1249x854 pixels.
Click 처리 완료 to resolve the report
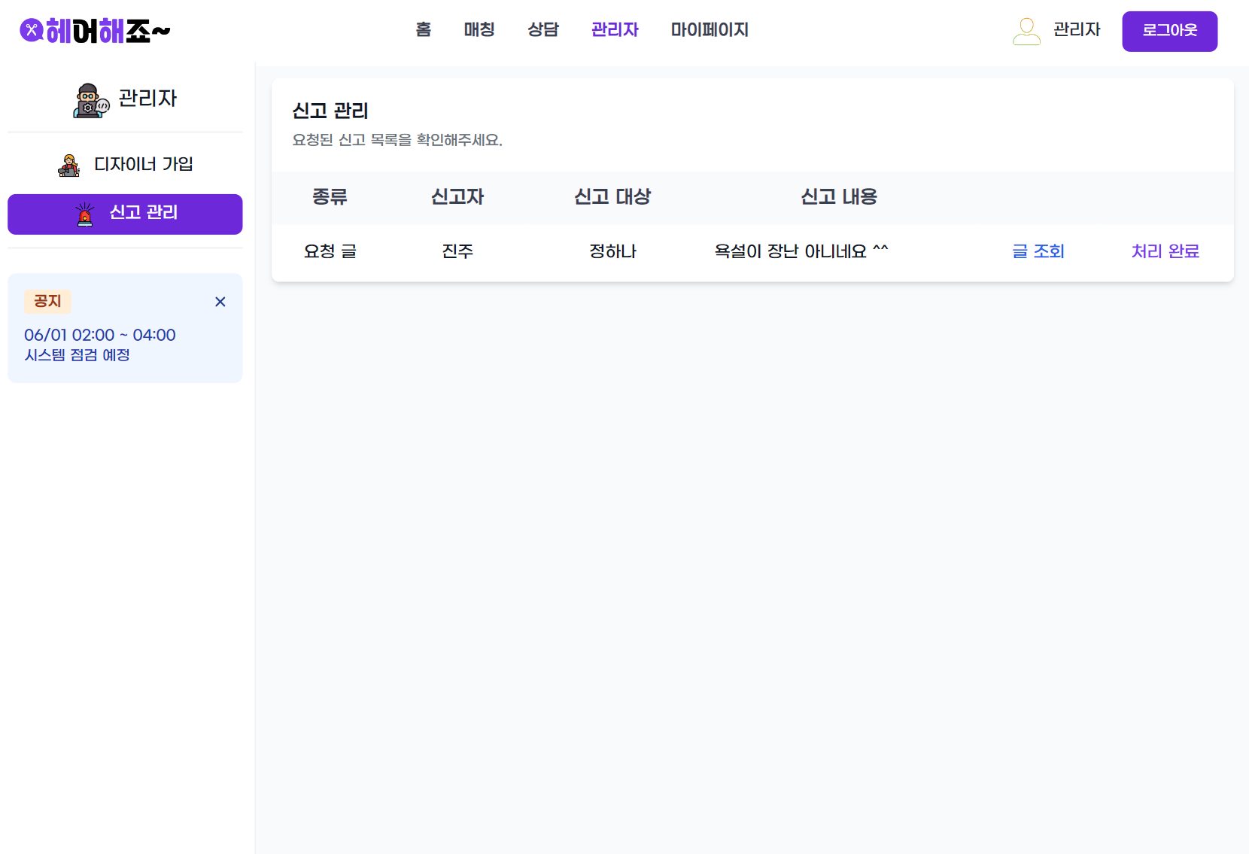coord(1165,251)
